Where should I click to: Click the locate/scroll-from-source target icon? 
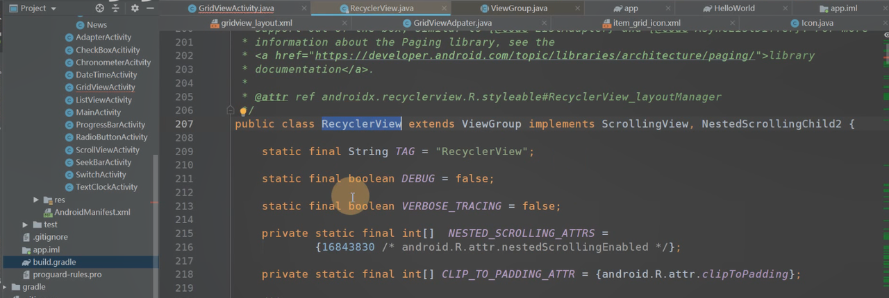click(x=99, y=8)
